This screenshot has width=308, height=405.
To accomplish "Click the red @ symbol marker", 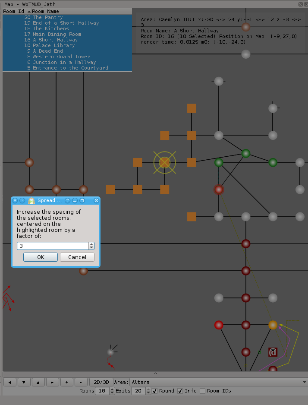I will [x=273, y=352].
